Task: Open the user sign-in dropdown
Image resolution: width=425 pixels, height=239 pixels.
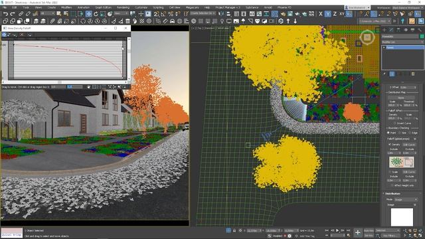Action: [357, 7]
